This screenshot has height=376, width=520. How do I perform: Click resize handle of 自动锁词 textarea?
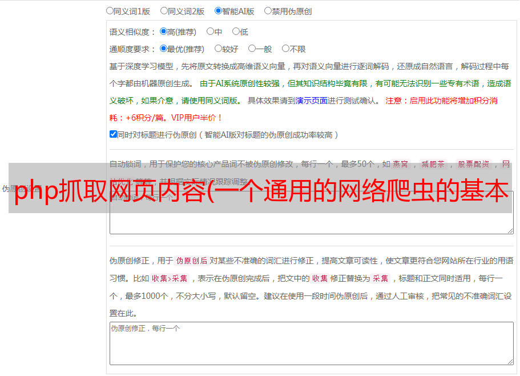point(510,231)
